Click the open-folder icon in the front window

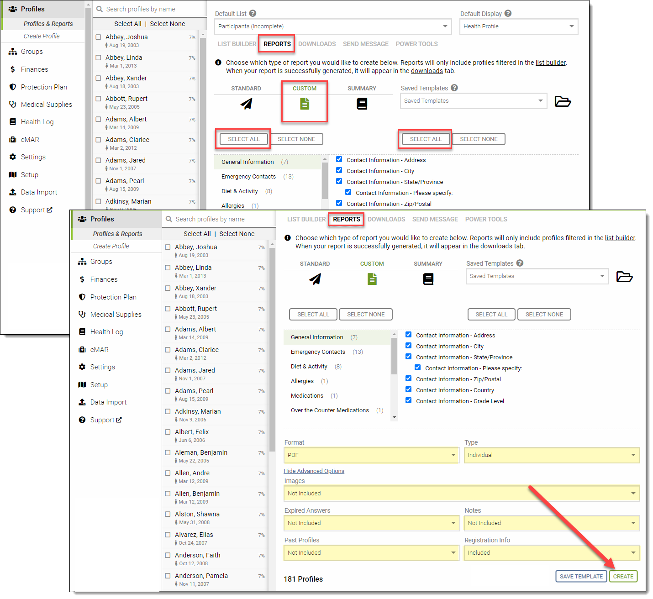[x=624, y=277]
